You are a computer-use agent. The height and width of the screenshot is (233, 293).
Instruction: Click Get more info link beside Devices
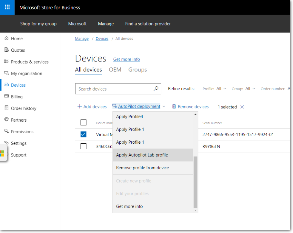pos(126,59)
